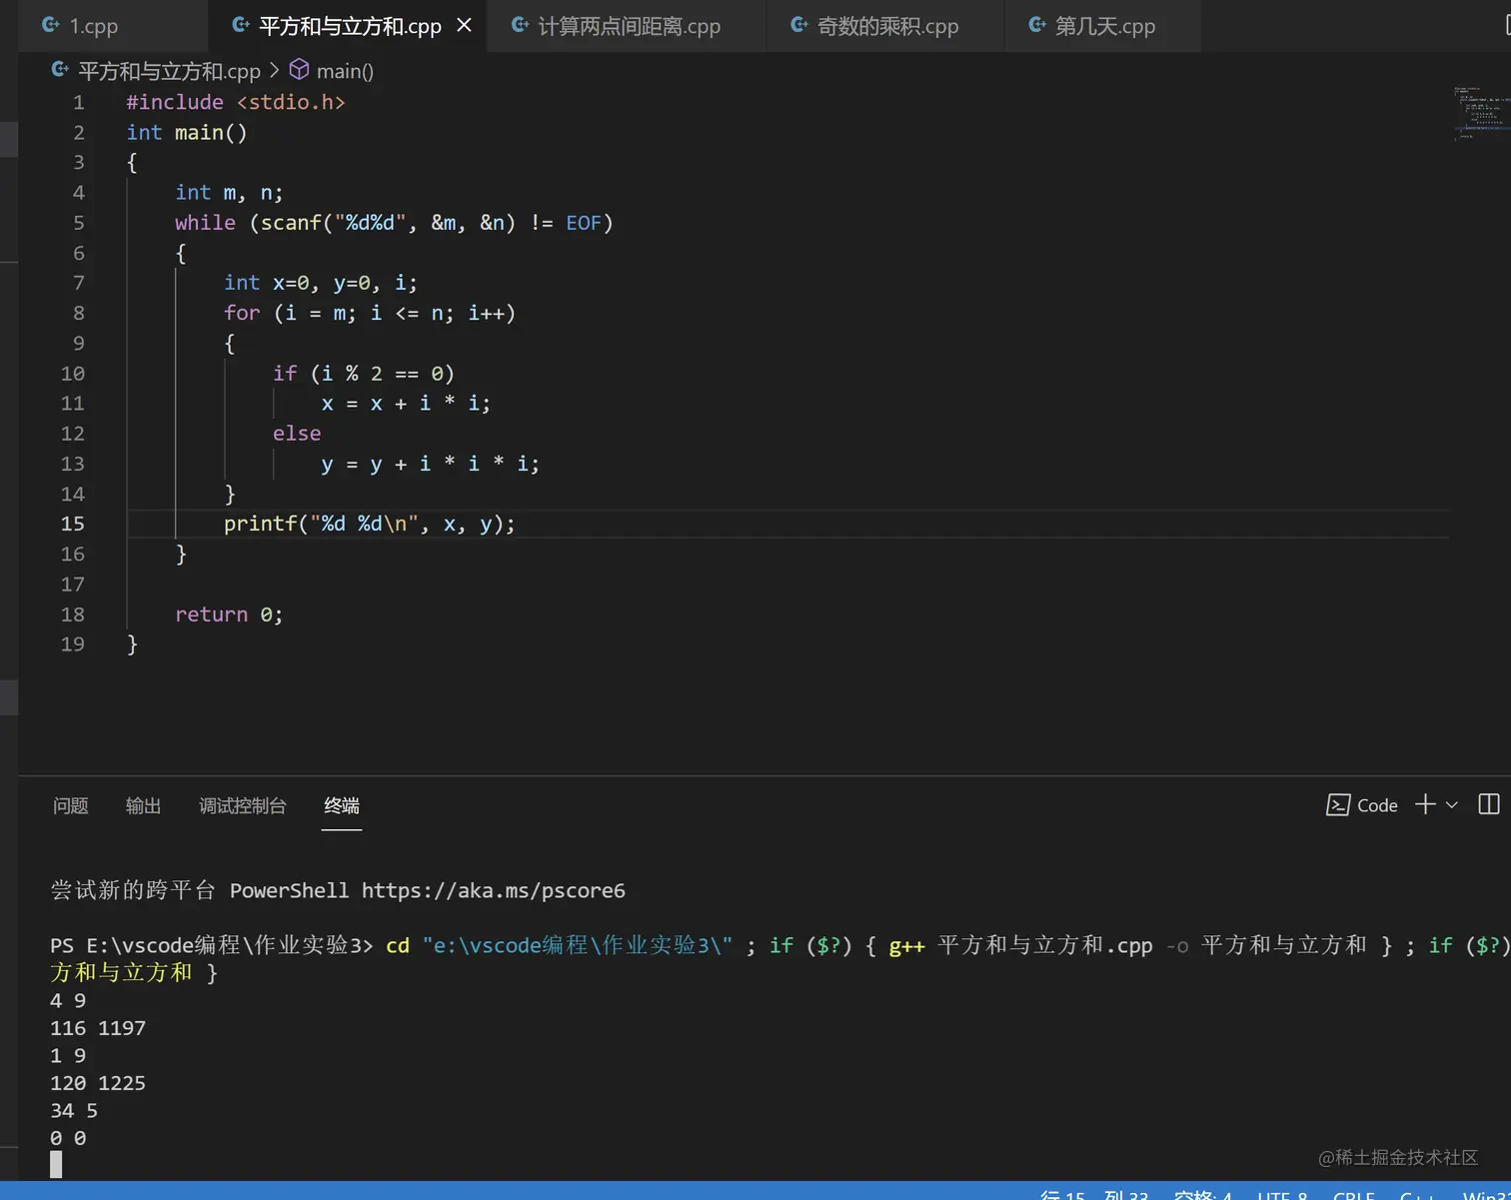
Task: Click line number 10 in the gutter
Action: point(73,374)
